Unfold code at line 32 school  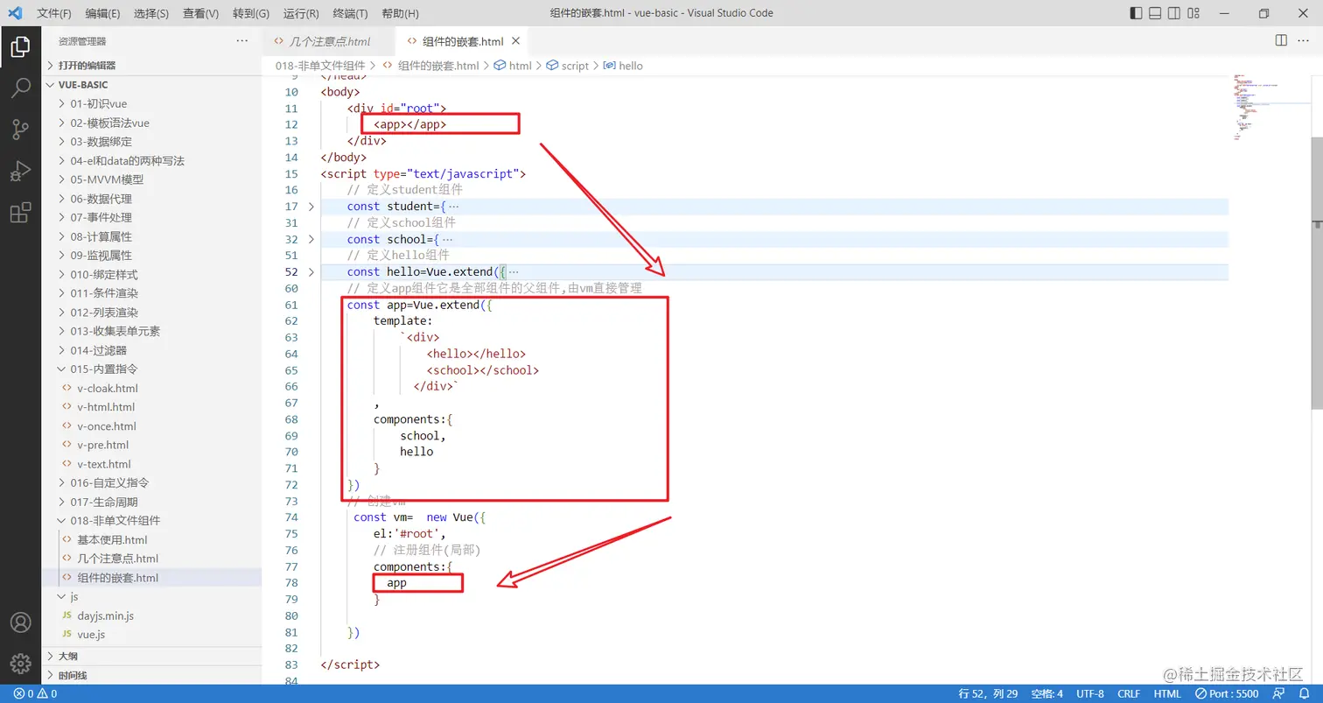[x=311, y=239]
